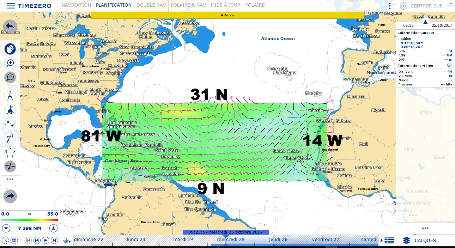Click the Informations Météo heading

[x=415, y=66]
